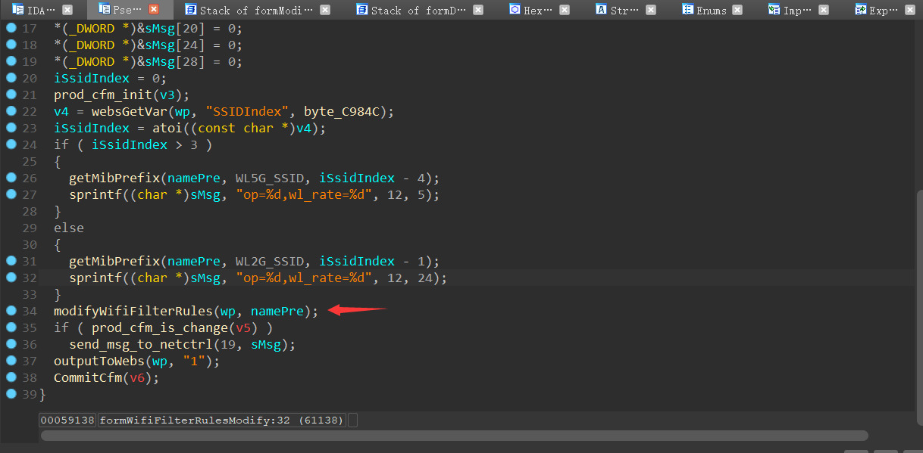Click variable v6 on line 38
The image size is (923, 453).
coord(137,377)
